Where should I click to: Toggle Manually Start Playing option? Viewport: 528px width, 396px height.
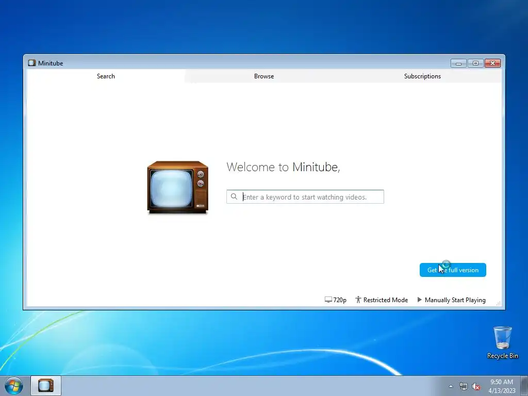(451, 300)
